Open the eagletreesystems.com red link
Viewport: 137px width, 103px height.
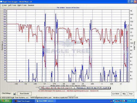(x=78, y=91)
